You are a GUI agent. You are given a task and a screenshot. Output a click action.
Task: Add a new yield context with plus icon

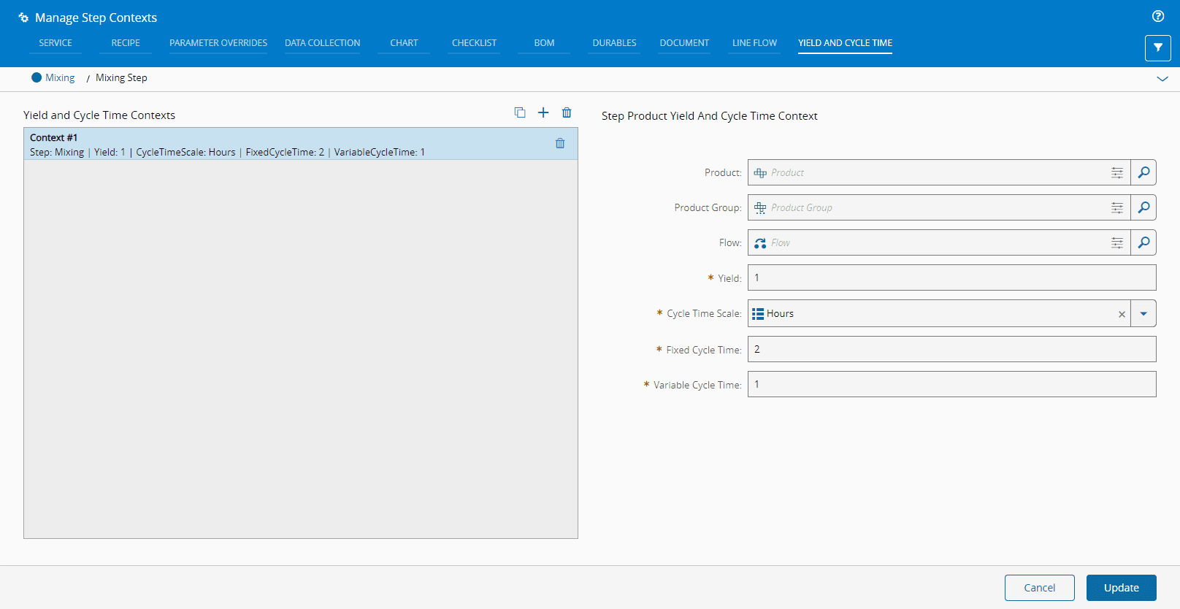(543, 112)
